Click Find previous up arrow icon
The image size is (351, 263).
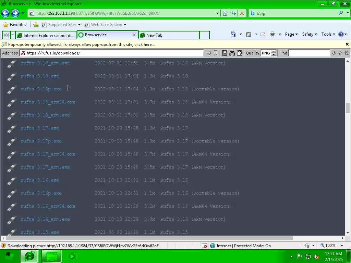point(340,53)
